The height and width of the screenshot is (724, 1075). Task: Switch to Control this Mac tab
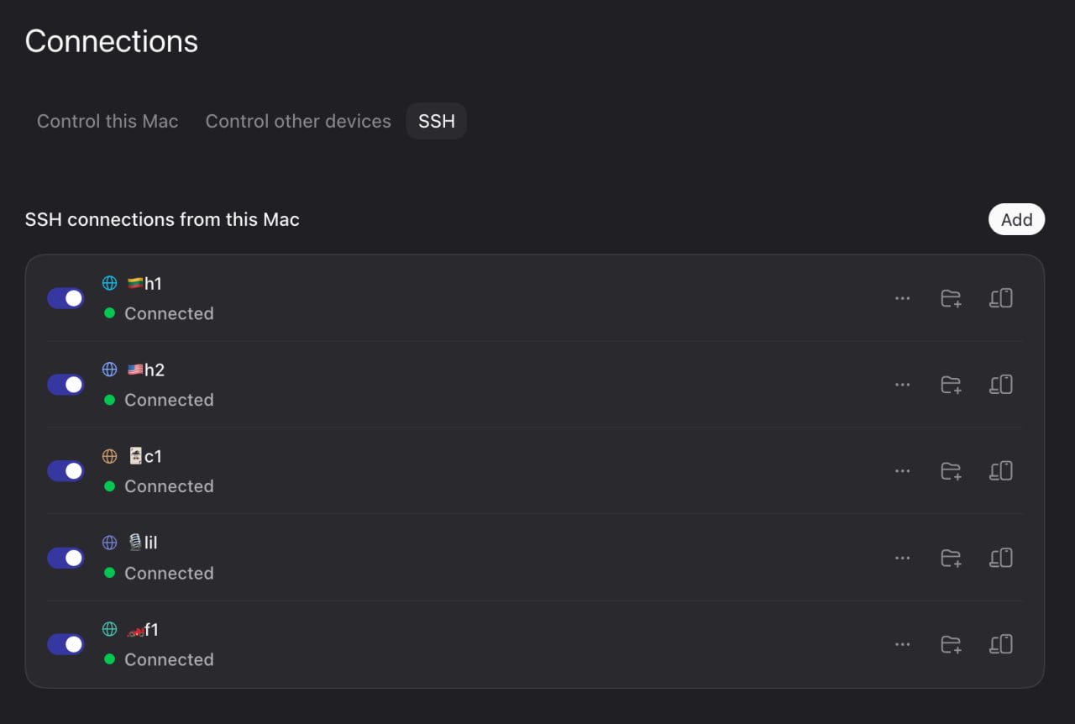point(107,121)
